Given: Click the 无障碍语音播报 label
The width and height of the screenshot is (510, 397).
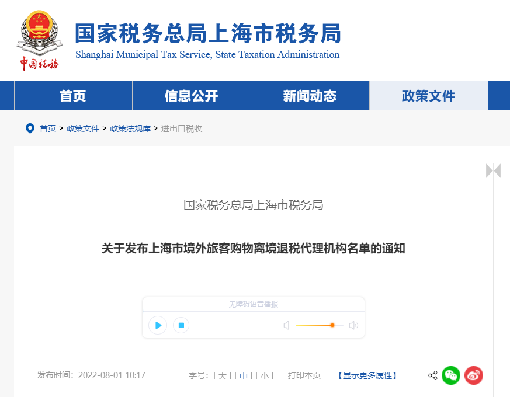Looking at the screenshot, I should pos(254,304).
